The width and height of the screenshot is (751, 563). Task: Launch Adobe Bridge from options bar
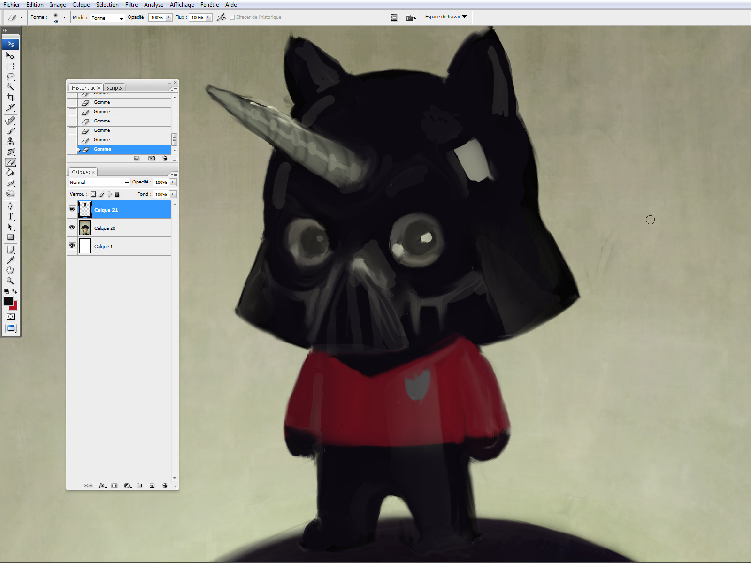pos(411,17)
